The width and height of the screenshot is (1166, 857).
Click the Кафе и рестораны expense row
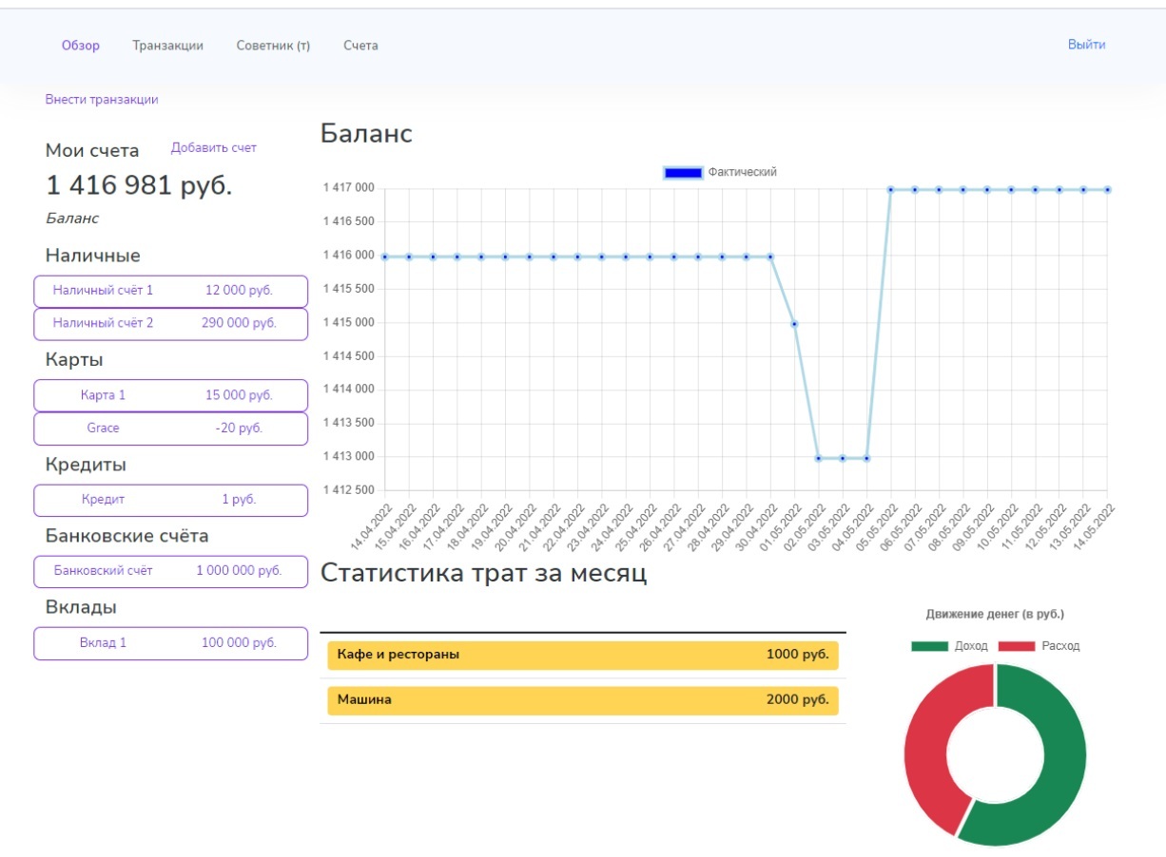click(x=582, y=655)
